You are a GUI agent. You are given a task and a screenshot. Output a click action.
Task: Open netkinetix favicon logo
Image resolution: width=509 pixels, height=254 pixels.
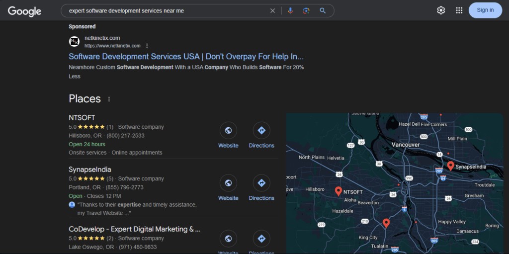tap(75, 42)
